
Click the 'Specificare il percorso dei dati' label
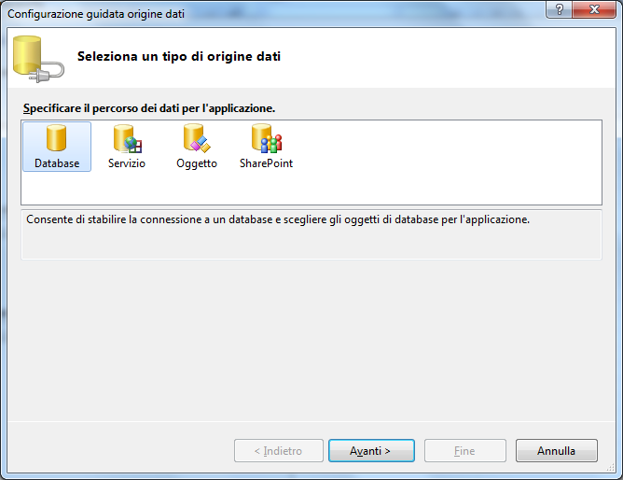pos(149,108)
